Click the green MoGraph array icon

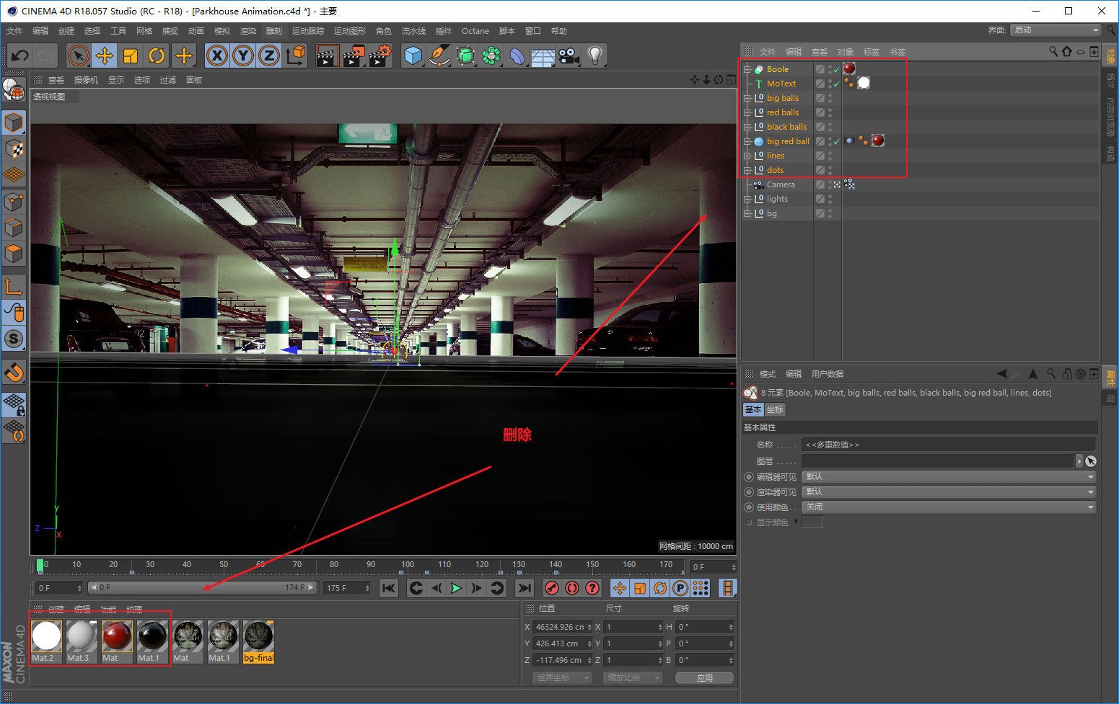click(x=491, y=55)
